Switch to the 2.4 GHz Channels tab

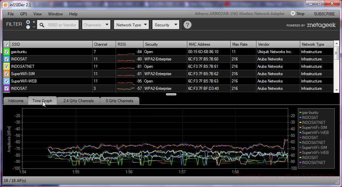tap(79, 101)
